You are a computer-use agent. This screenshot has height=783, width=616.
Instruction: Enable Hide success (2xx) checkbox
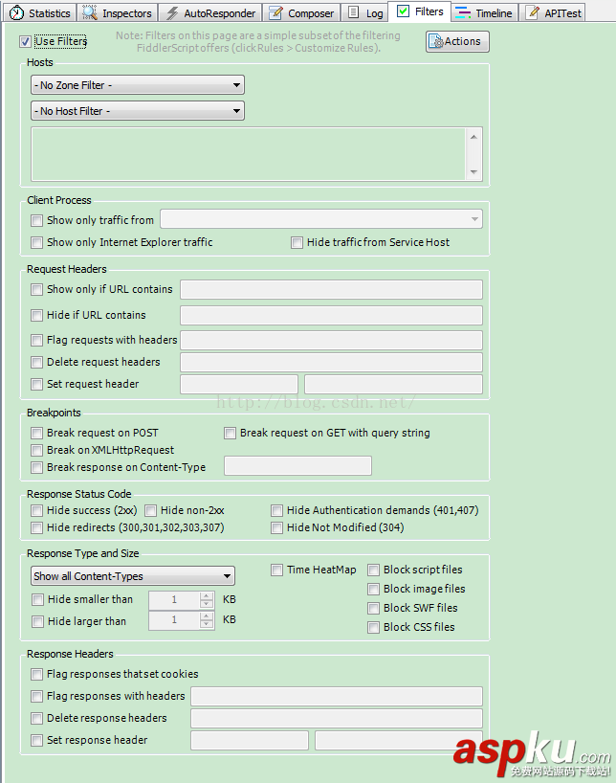click(x=37, y=511)
